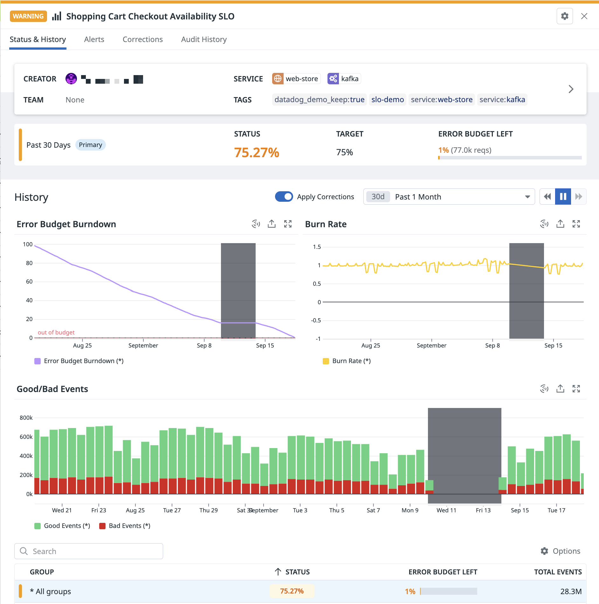Screen dimensions: 599x604
Task: Open the Past 1 Month time range dropdown
Action: [x=449, y=197]
